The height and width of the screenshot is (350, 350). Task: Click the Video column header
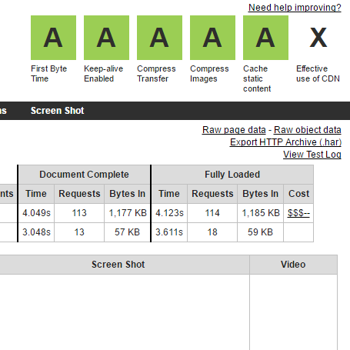pos(293,265)
